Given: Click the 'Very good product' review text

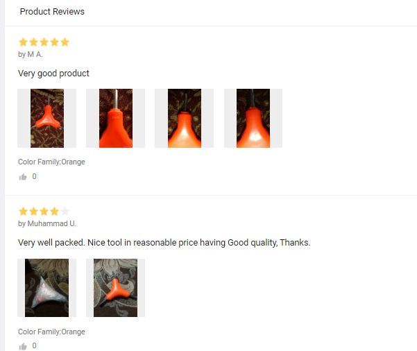Looking at the screenshot, I should tap(53, 74).
